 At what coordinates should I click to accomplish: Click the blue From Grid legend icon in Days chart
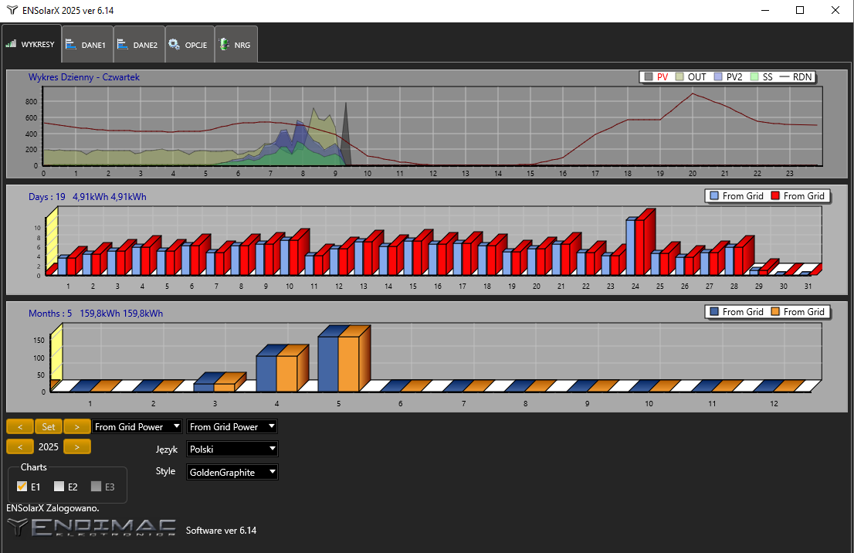pyautogui.click(x=713, y=196)
